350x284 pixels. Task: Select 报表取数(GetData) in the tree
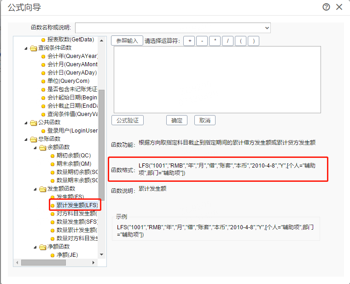(x=70, y=40)
